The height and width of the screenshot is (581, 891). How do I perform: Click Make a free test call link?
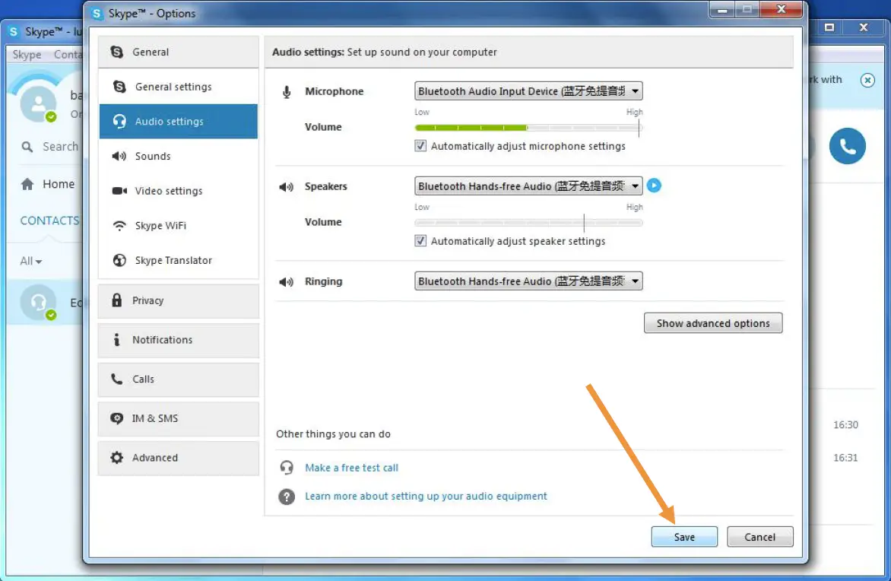coord(351,467)
